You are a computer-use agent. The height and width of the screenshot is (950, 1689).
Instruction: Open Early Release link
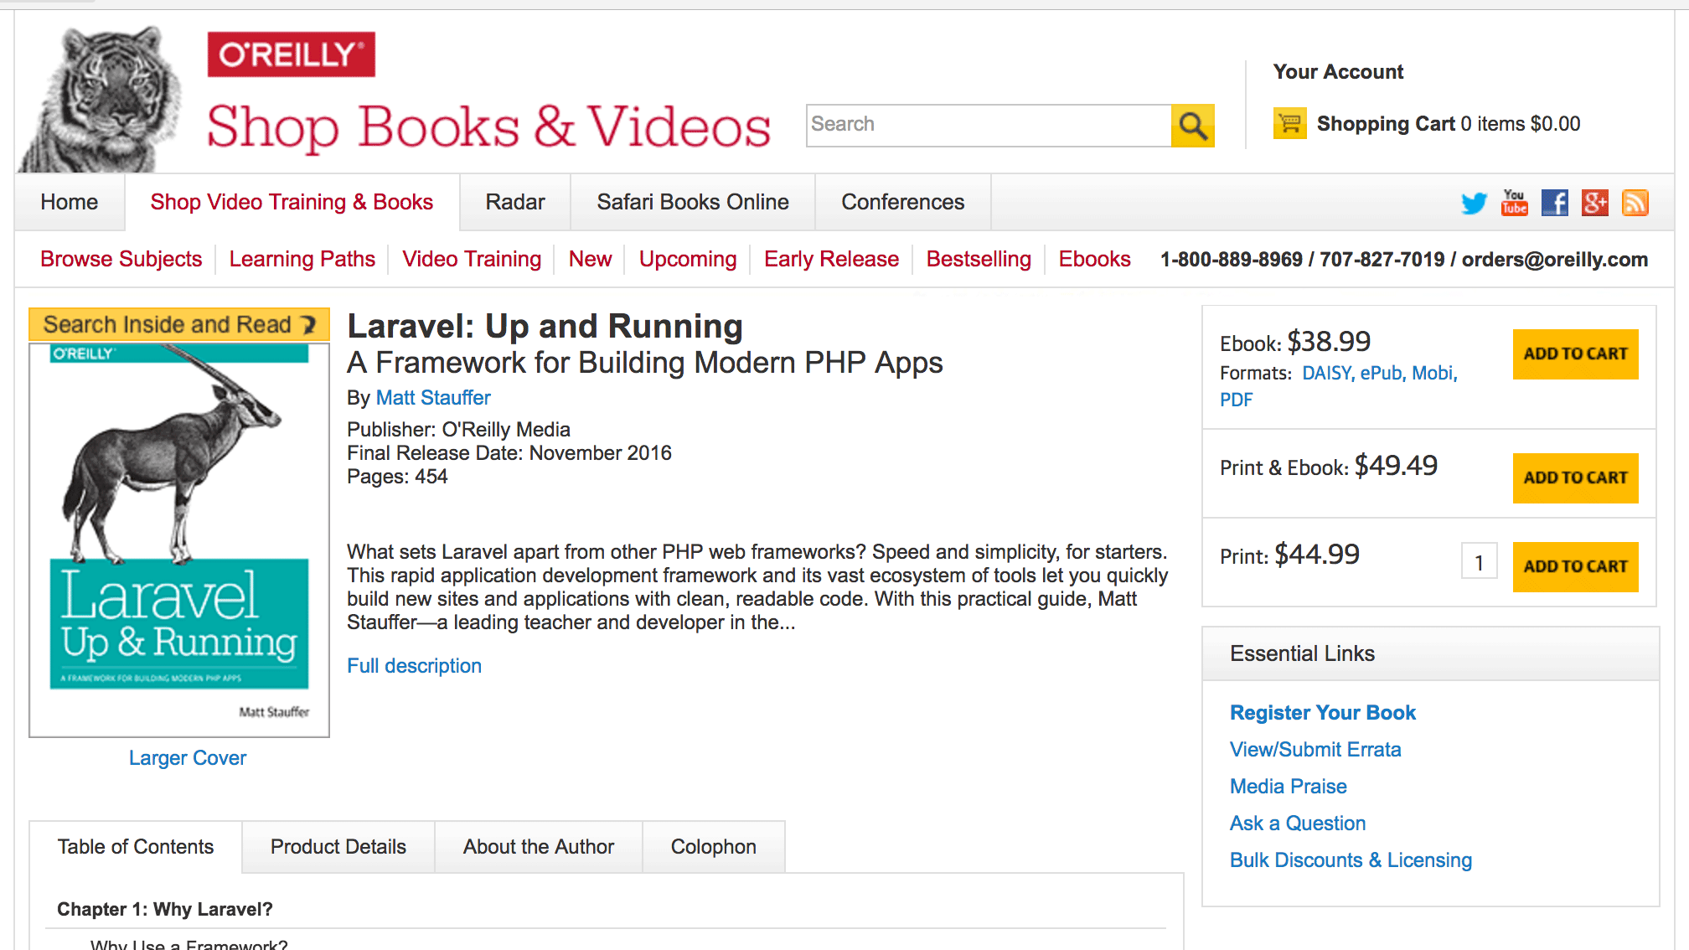click(831, 259)
